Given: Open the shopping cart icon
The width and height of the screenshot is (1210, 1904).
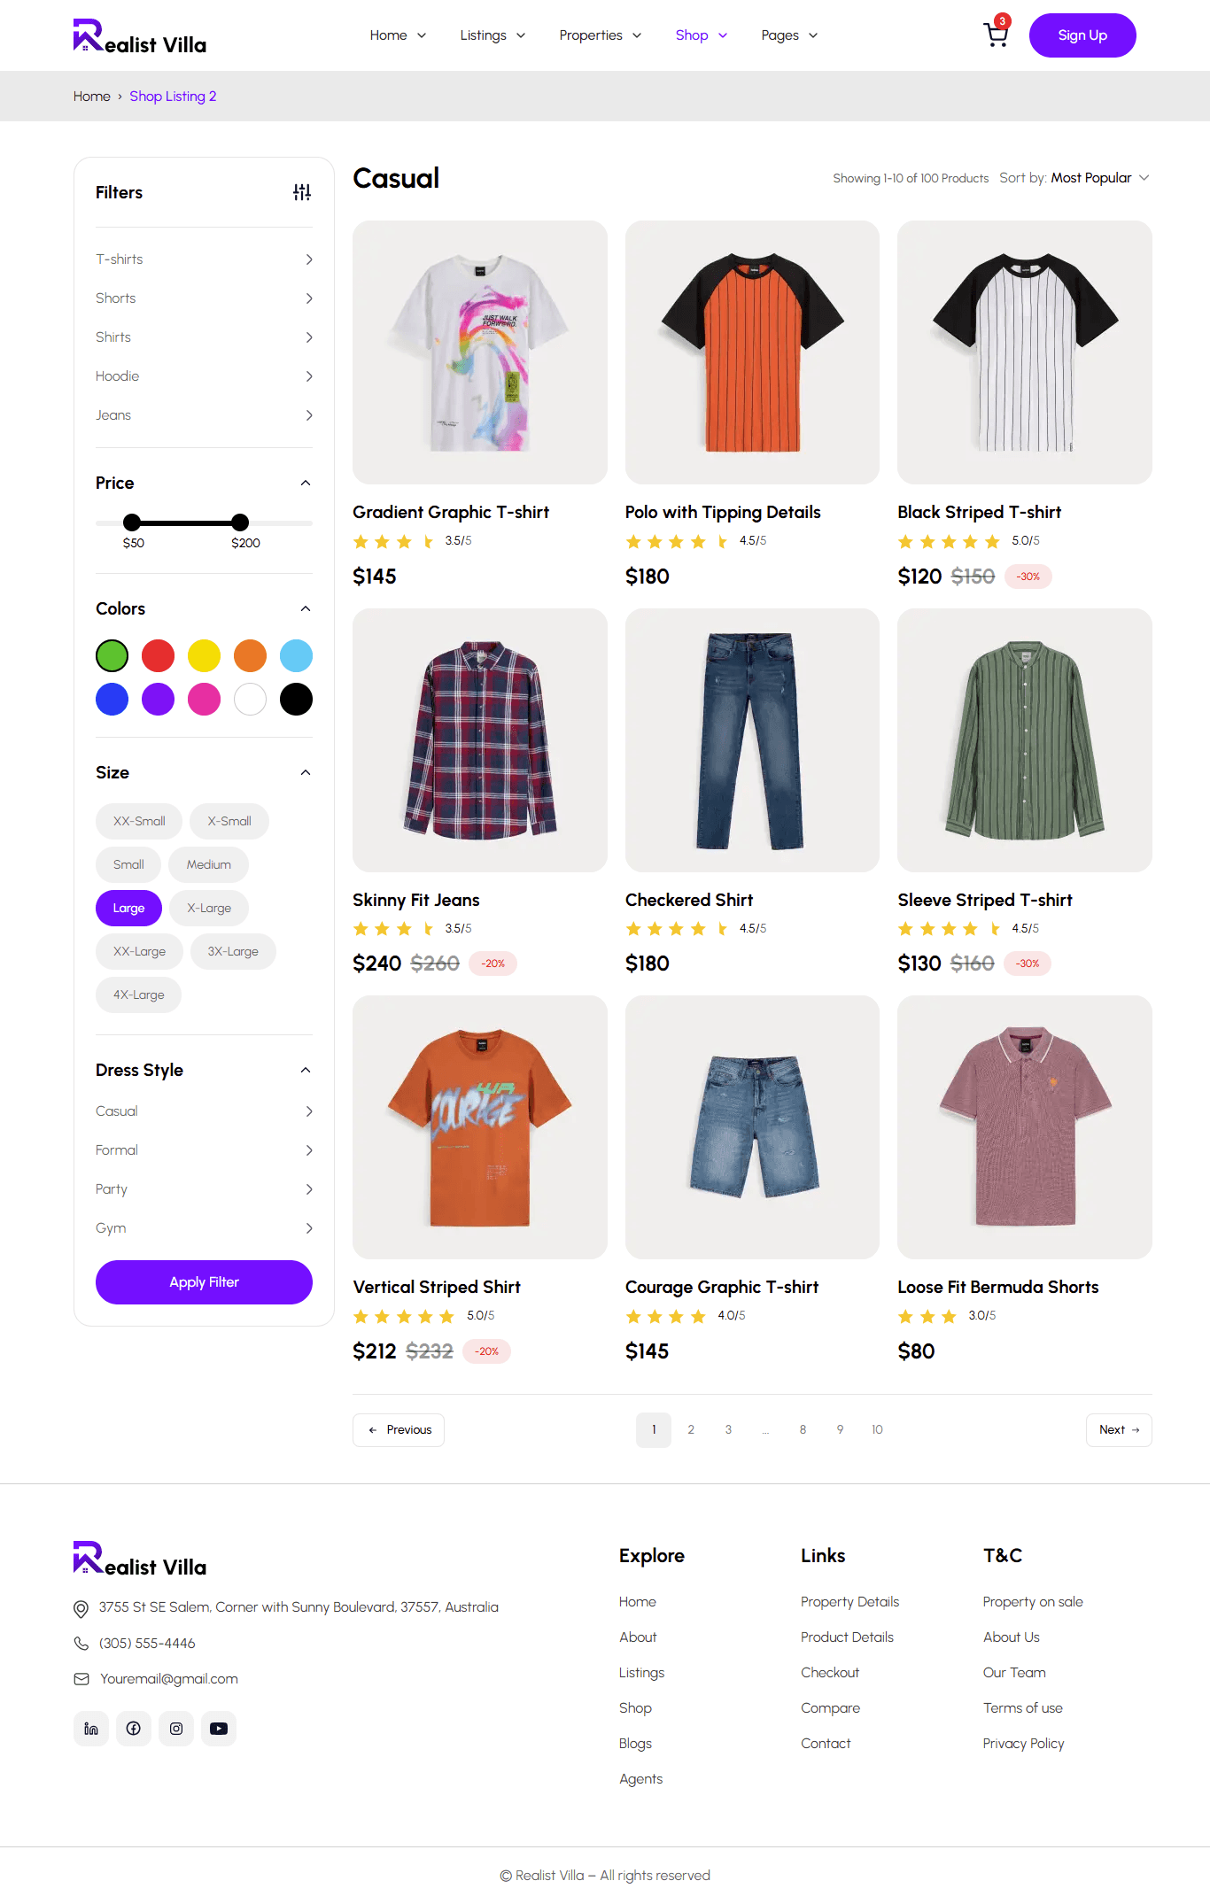Looking at the screenshot, I should coord(997,35).
